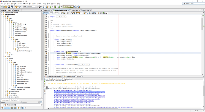
Task: Click the Undo toolbar icon
Action: (16, 7)
